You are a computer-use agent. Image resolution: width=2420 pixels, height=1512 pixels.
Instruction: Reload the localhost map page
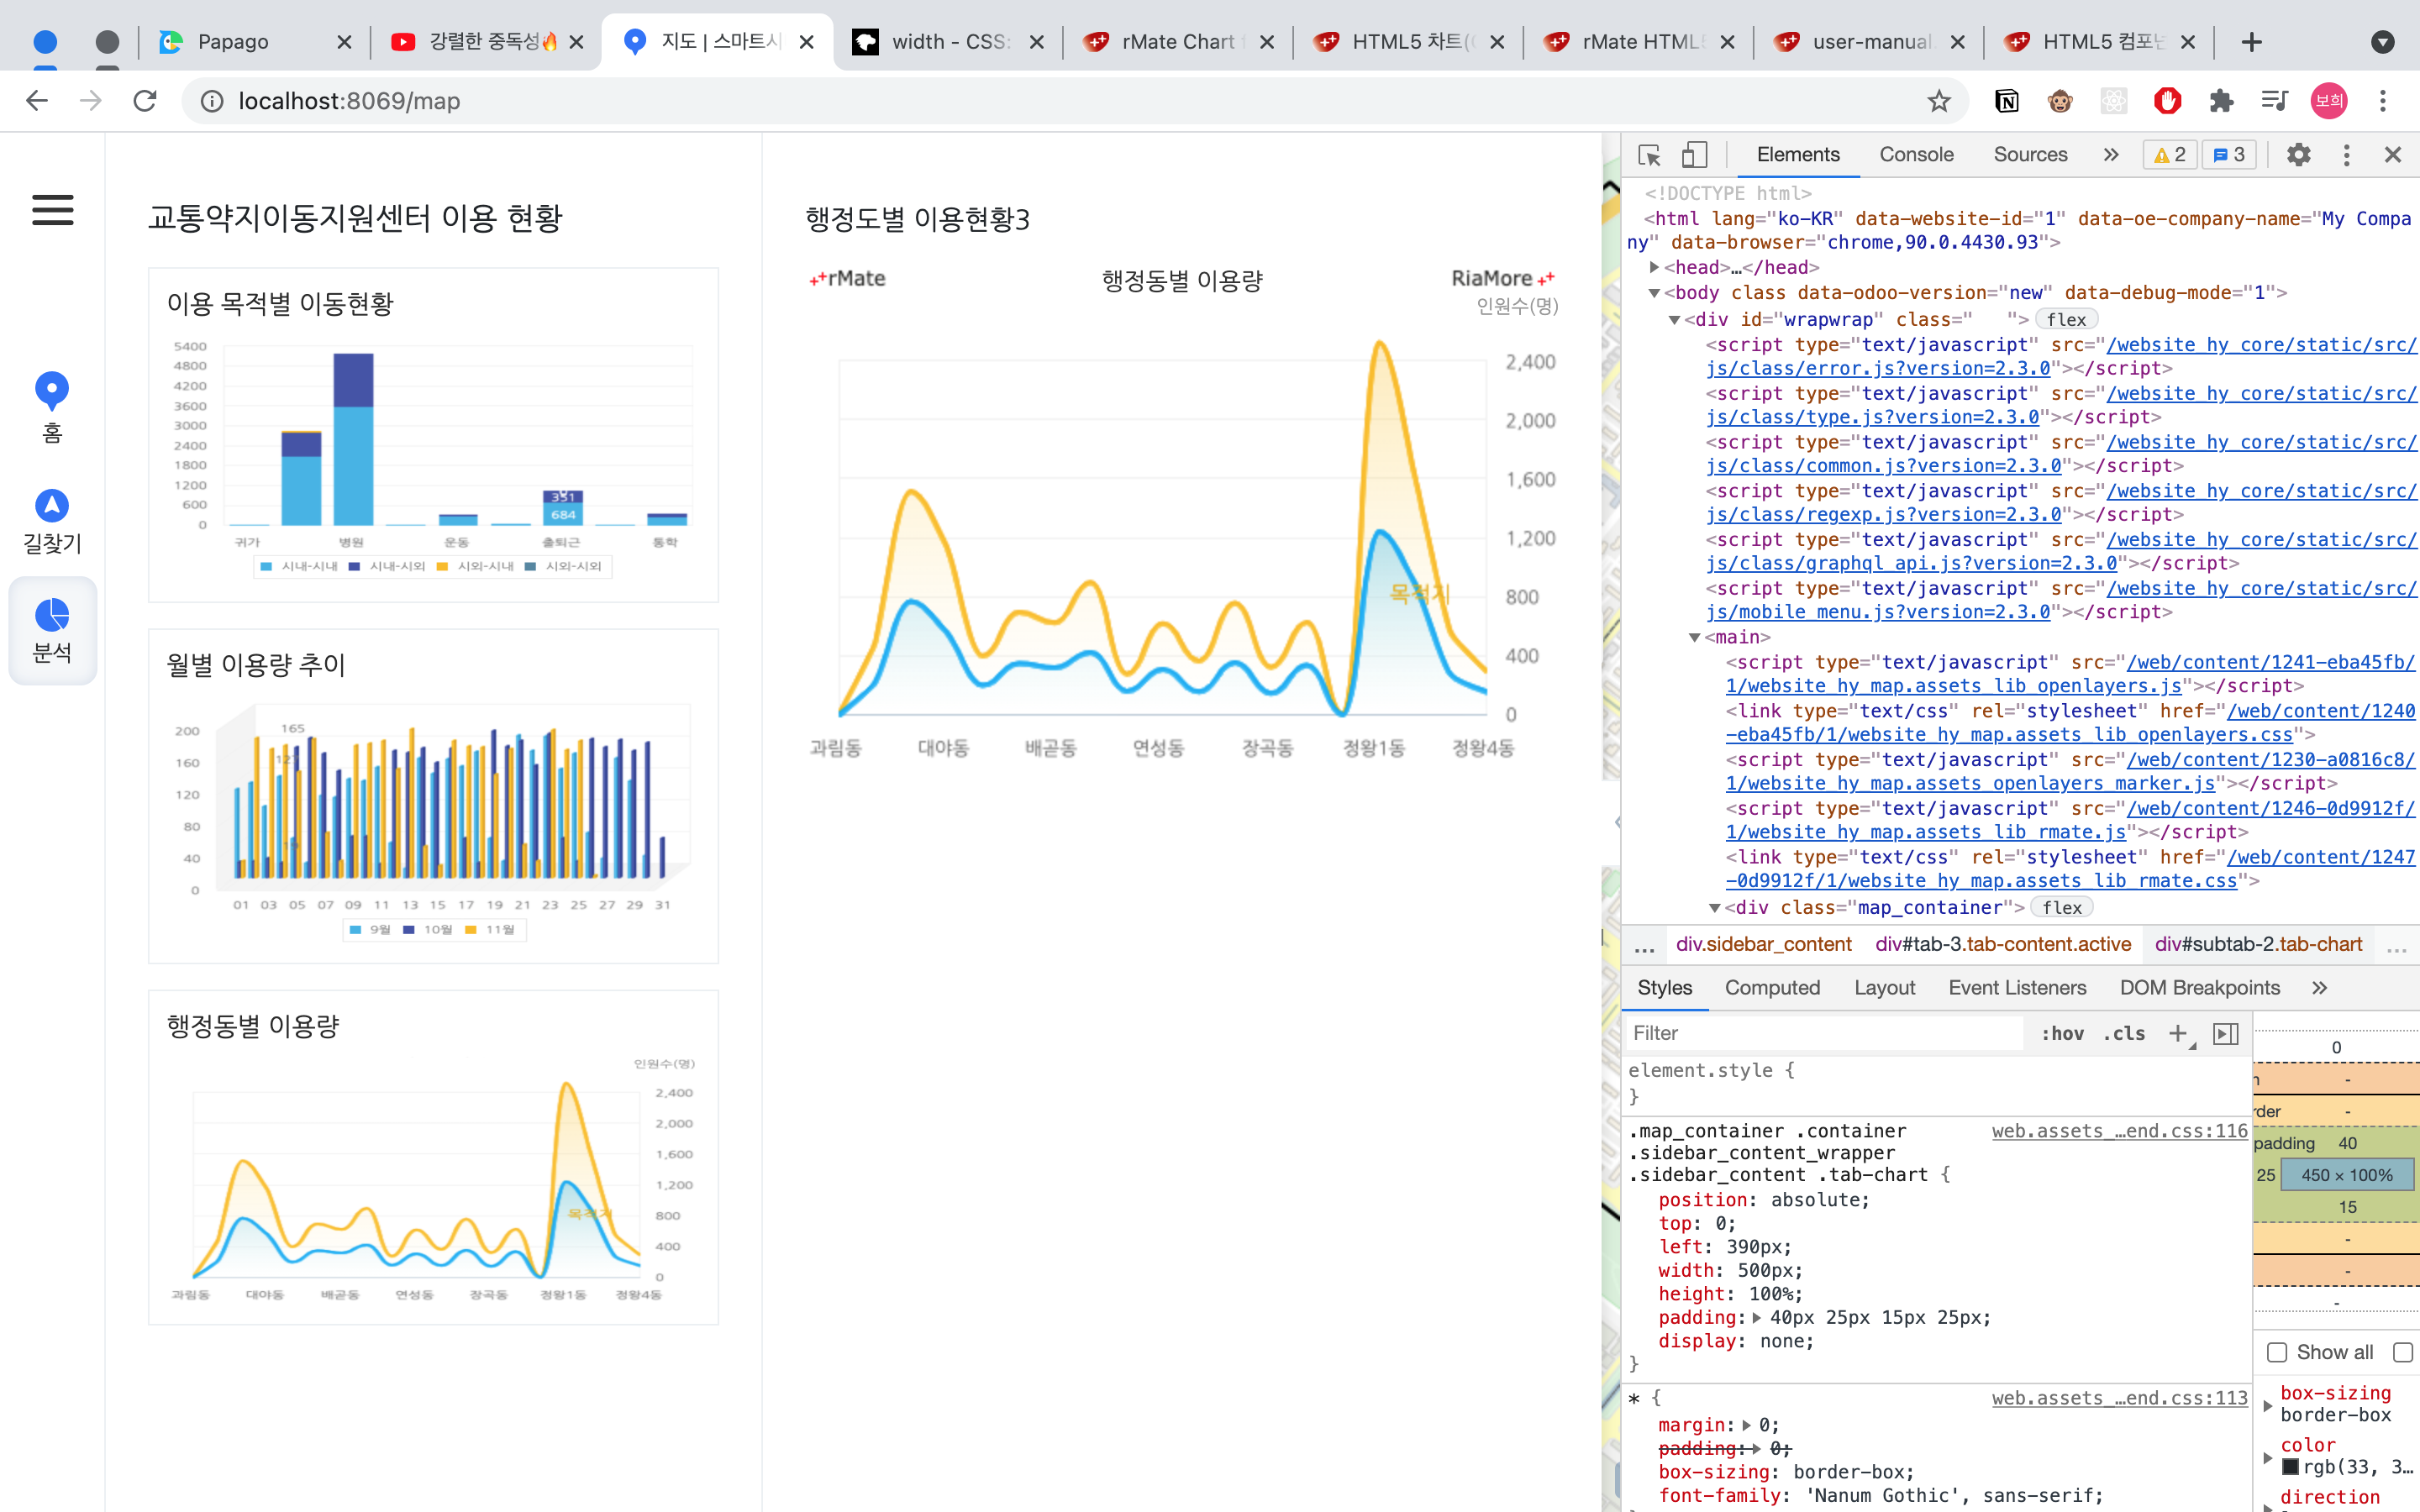[x=145, y=101]
